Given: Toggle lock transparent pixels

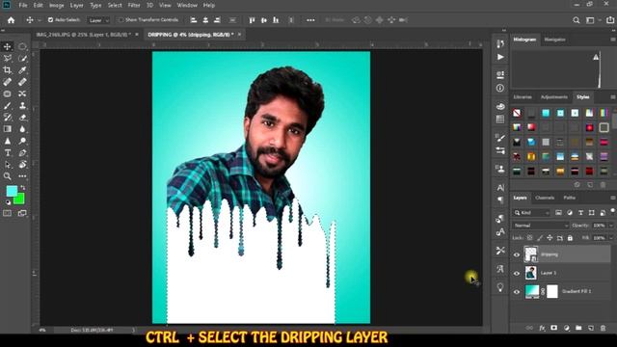Looking at the screenshot, I should [529, 238].
